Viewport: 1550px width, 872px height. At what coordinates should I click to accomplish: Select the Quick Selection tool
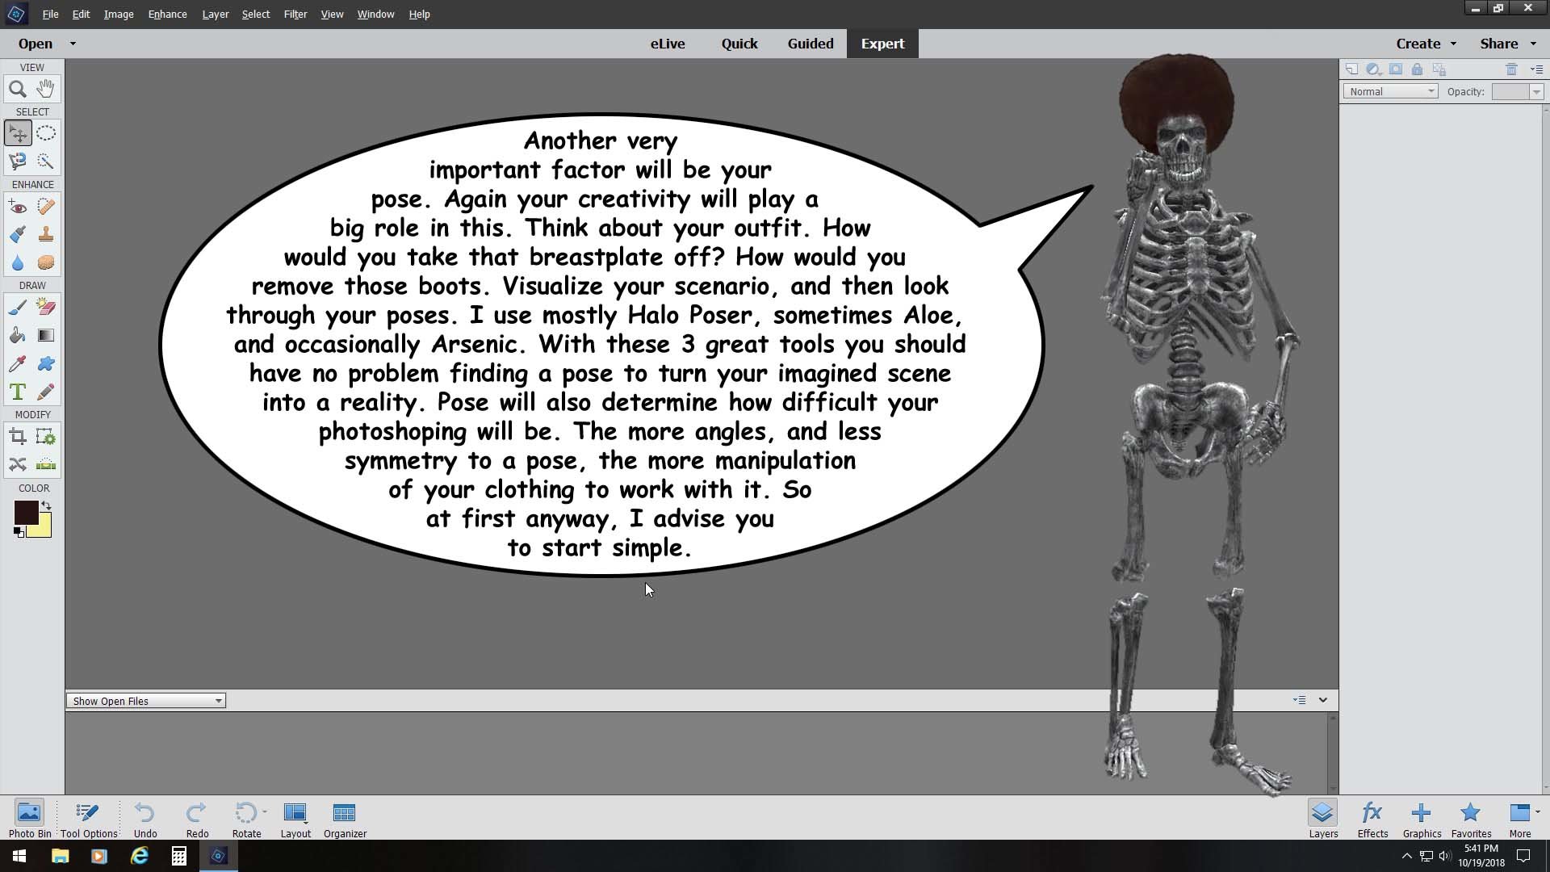(x=46, y=161)
